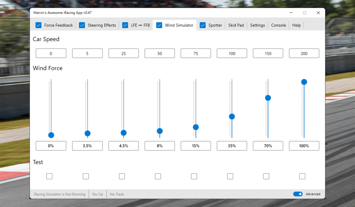Click the No Track status bar label

(x=116, y=194)
